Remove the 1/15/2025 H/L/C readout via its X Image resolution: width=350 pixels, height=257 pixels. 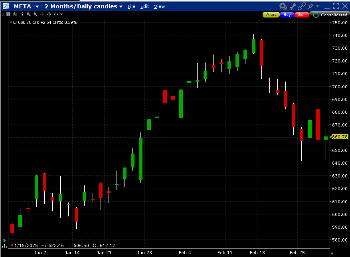(12, 245)
